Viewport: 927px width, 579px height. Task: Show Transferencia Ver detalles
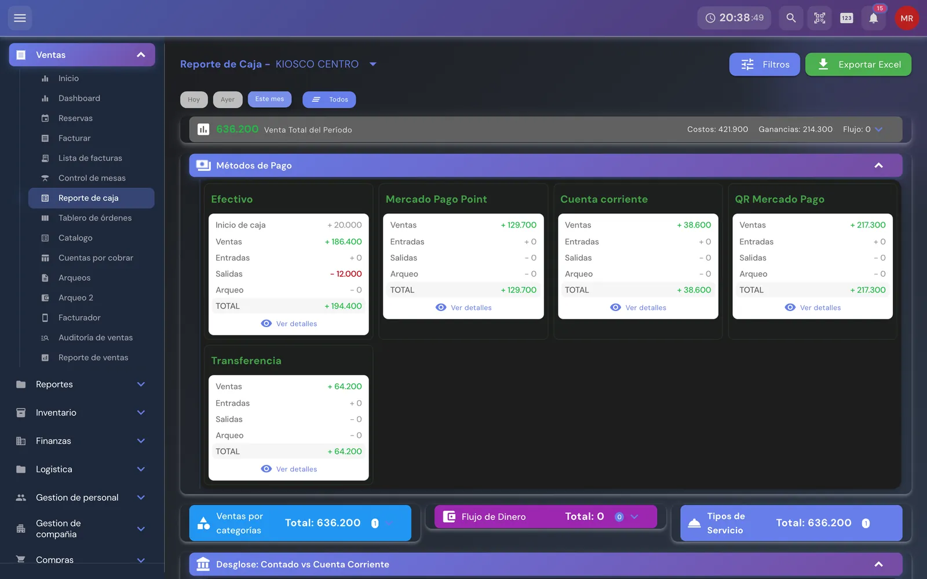coord(289,469)
